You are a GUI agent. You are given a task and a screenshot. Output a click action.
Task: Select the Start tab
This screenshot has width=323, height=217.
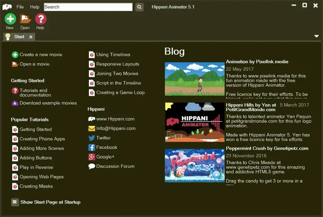[x=19, y=37]
